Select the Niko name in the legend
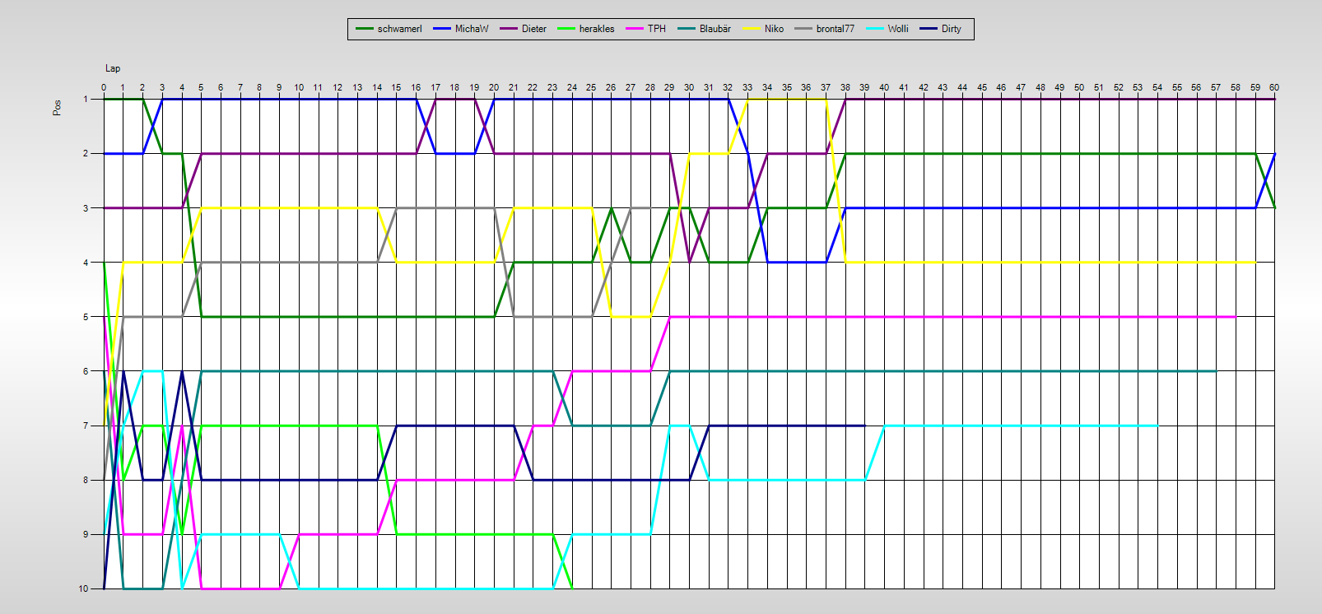 click(774, 29)
